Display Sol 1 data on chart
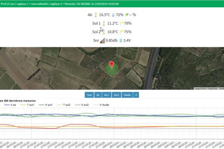 click(x=107, y=95)
